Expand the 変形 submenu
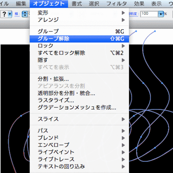This screenshot has width=173, height=173. 79,13
